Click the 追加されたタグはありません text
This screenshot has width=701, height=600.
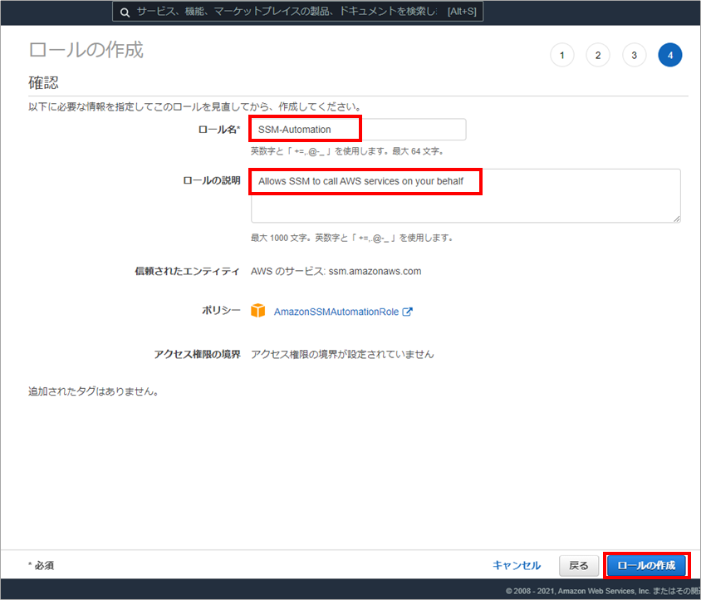pyautogui.click(x=93, y=391)
